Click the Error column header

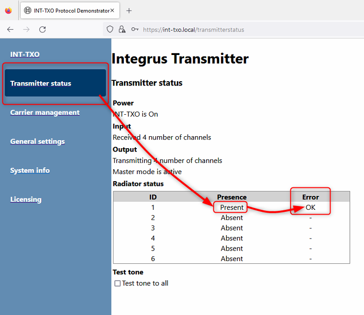point(310,197)
